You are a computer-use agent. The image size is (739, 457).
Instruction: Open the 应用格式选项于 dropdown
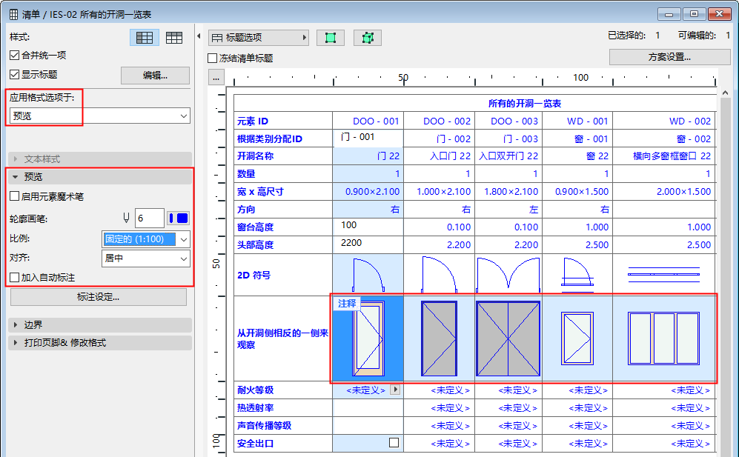click(x=99, y=116)
